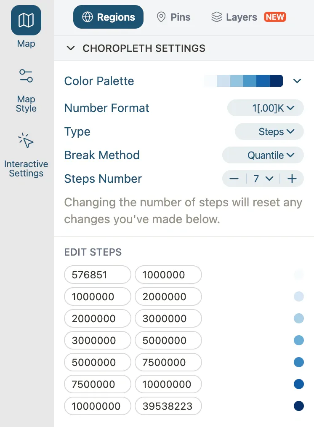Open the Map panel icon
This screenshot has height=427, width=314.
coord(26,20)
